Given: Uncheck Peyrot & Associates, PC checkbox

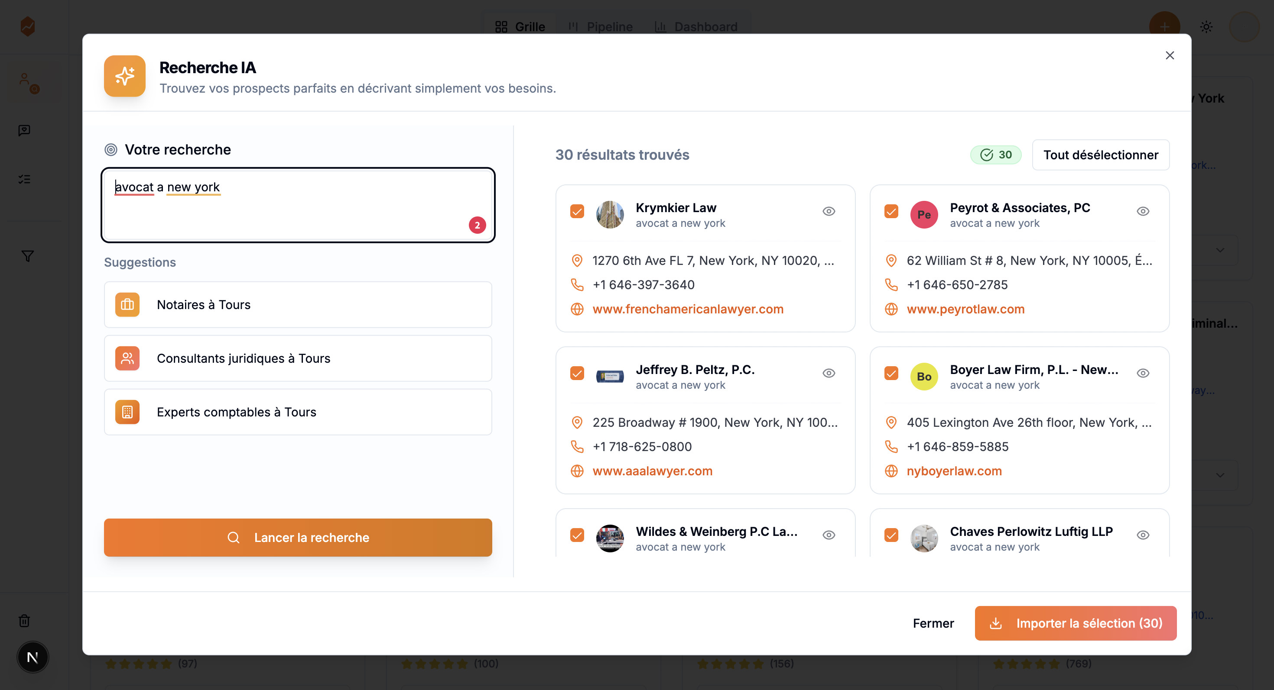Looking at the screenshot, I should click(890, 211).
